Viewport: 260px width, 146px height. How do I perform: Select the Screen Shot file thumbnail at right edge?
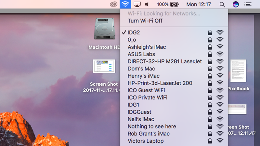coord(237,109)
